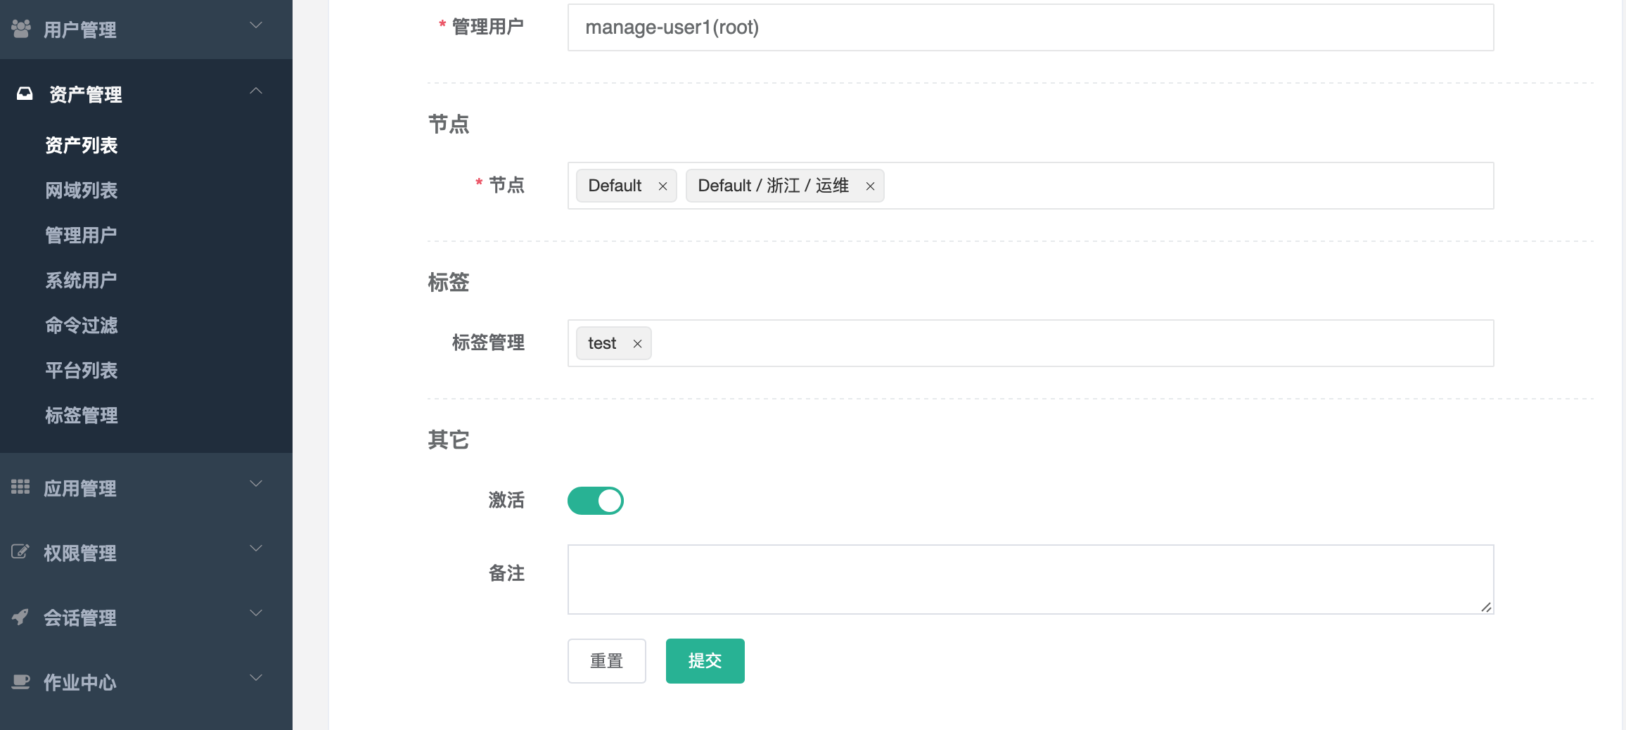
Task: Click the 作业中心 menu label
Action: click(80, 683)
